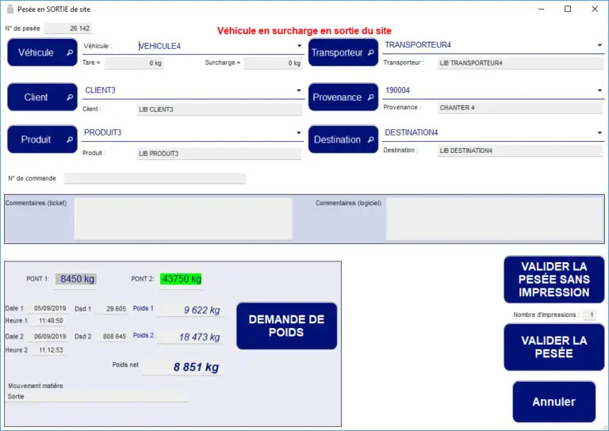
Task: Click the N° de pesée field 26 142
Action: (68, 29)
